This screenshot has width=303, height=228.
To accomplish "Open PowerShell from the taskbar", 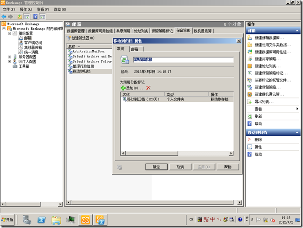I will pyautogui.click(x=41, y=220).
